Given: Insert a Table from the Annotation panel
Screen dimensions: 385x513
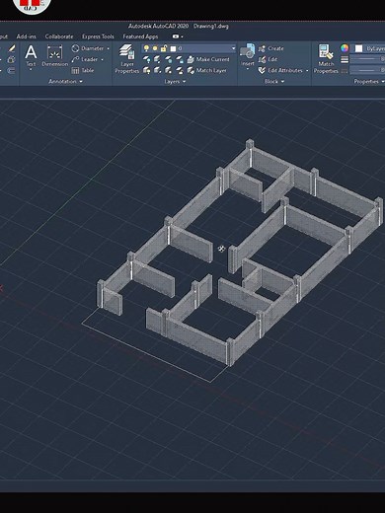Looking at the screenshot, I should point(83,70).
